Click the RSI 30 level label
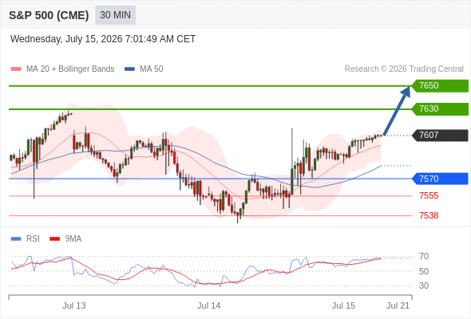Viewport: 471px width, 319px height. (x=424, y=286)
